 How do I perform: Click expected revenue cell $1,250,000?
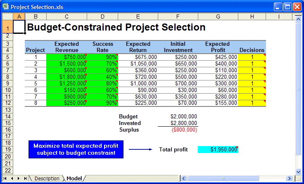click(x=66, y=83)
